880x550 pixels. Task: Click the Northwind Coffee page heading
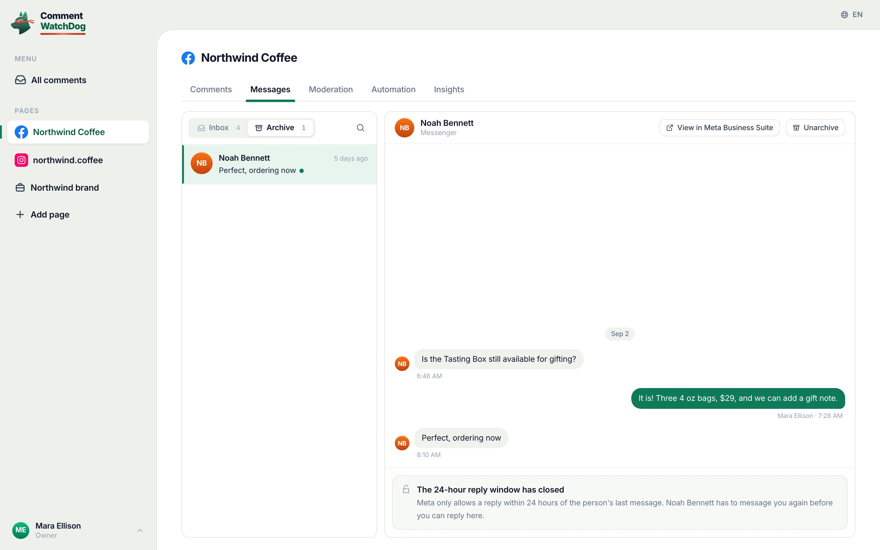(249, 58)
